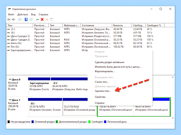Click the Back arrow toolbar icon
181x135 pixels.
(9, 20)
